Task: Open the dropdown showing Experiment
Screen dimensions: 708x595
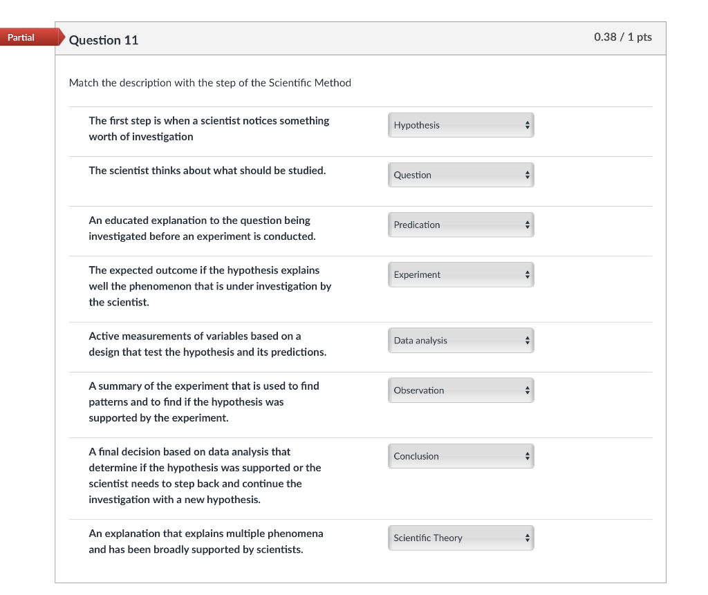Action: tap(460, 274)
